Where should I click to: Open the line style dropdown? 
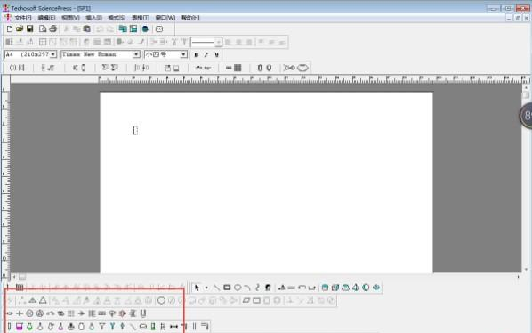218,42
